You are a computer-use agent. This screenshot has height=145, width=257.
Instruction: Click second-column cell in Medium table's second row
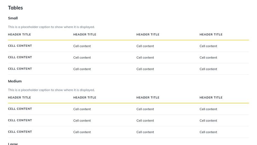point(82,121)
